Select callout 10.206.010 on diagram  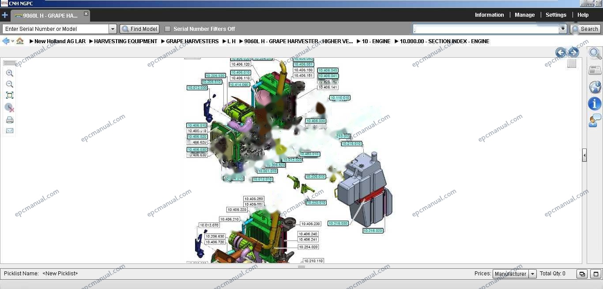[x=316, y=177]
